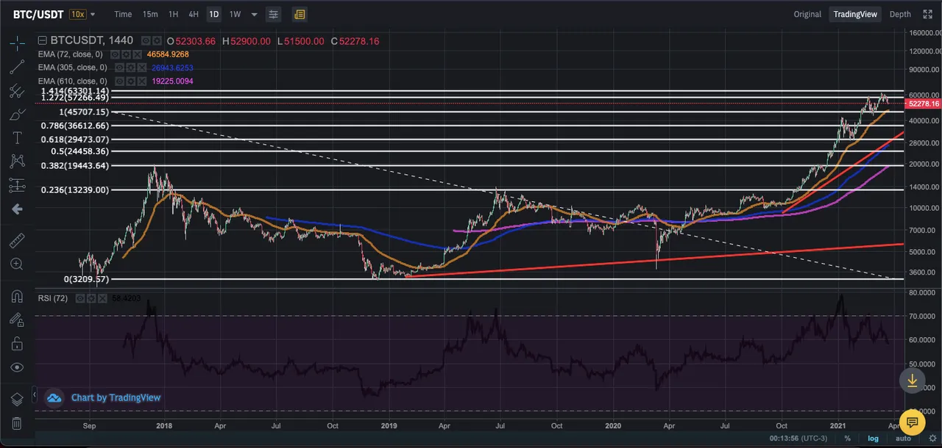Toggle visibility of BTCUSDT series
Image resolution: width=942 pixels, height=448 pixels.
click(146, 40)
